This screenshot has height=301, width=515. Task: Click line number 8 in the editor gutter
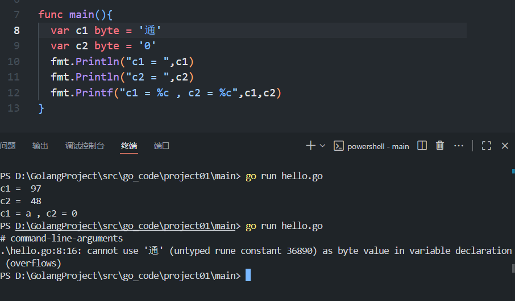point(17,31)
